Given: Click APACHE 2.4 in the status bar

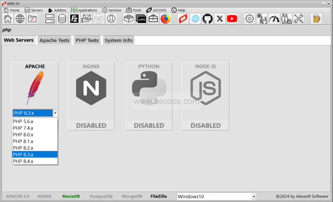Looking at the screenshot, I should point(18,197).
